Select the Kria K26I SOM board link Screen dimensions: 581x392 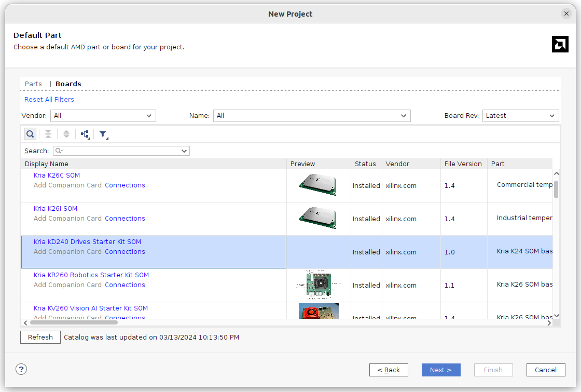pyautogui.click(x=56, y=208)
